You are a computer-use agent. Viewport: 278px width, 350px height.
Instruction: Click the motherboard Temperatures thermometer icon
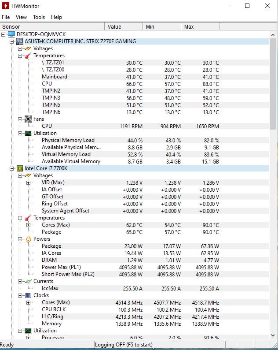pos(28,56)
